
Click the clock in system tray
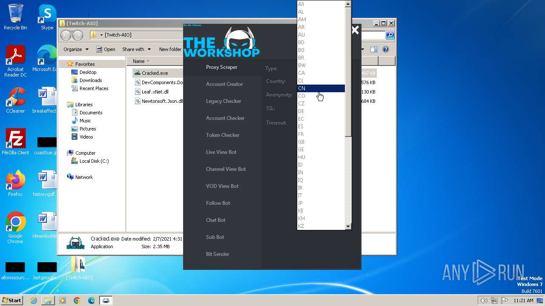point(523,300)
